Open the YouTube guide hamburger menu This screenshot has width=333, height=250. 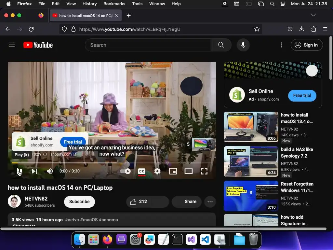(x=12, y=45)
